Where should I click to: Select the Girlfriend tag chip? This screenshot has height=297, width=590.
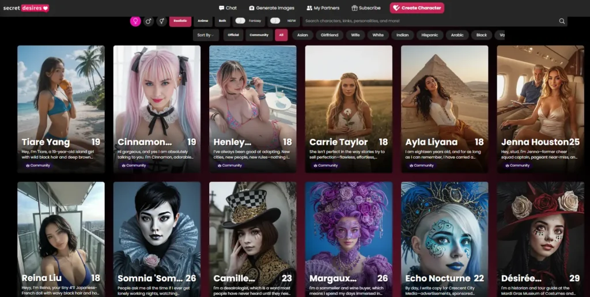point(329,35)
